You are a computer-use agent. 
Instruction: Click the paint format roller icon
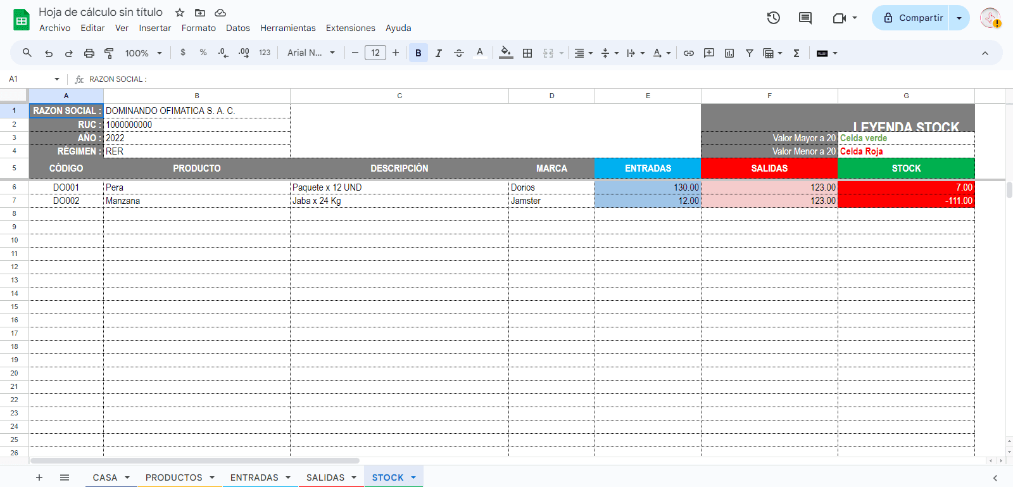(109, 53)
